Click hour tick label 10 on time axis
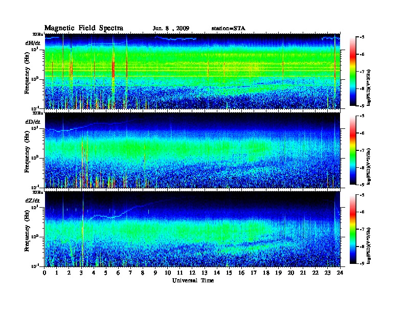The height and width of the screenshot is (313, 405). pos(168,273)
